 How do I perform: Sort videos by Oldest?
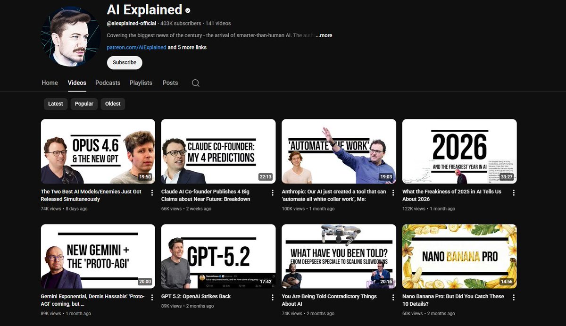coord(113,104)
